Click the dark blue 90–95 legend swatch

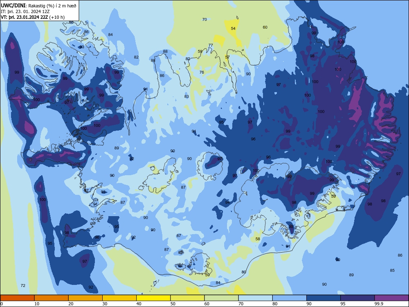tap(324, 298)
